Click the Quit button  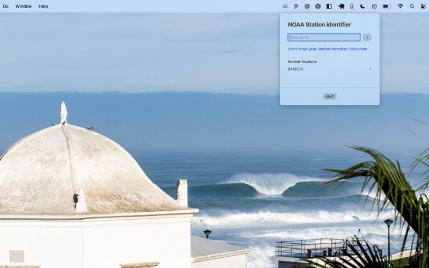[x=330, y=96]
